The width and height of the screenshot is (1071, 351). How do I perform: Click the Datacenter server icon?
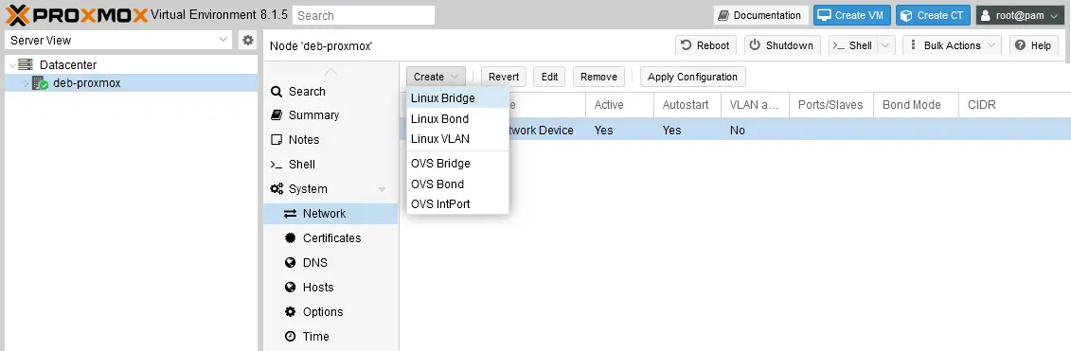click(x=26, y=65)
